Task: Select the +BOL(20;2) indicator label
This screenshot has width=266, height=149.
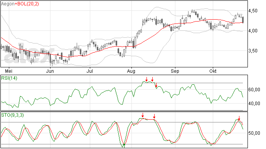Action: click(27, 4)
